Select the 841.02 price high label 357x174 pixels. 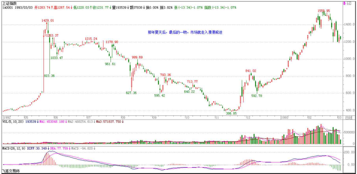[250, 71]
